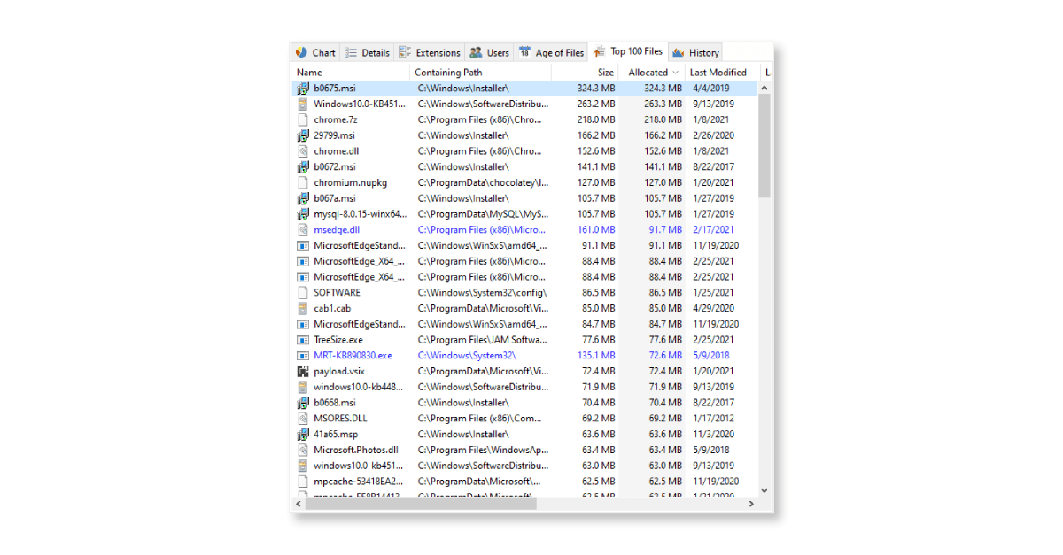
Task: Sort by the Last Modified column header
Action: (718, 73)
